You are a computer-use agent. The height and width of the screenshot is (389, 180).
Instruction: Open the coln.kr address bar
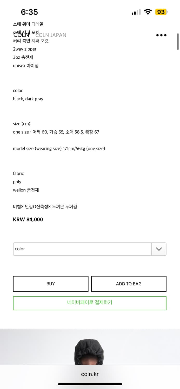(x=90, y=374)
